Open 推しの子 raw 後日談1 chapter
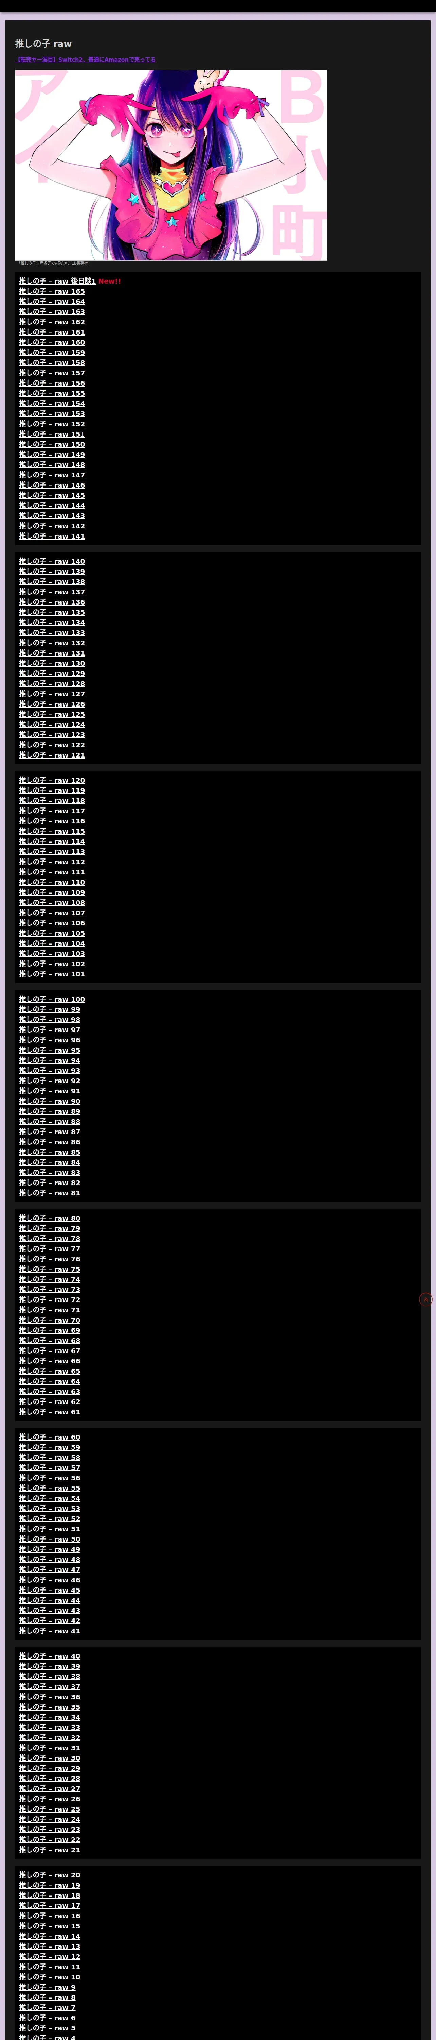This screenshot has width=436, height=2040. pyautogui.click(x=57, y=281)
